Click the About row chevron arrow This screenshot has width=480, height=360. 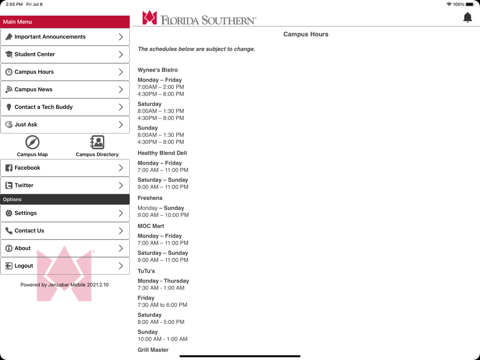(121, 248)
